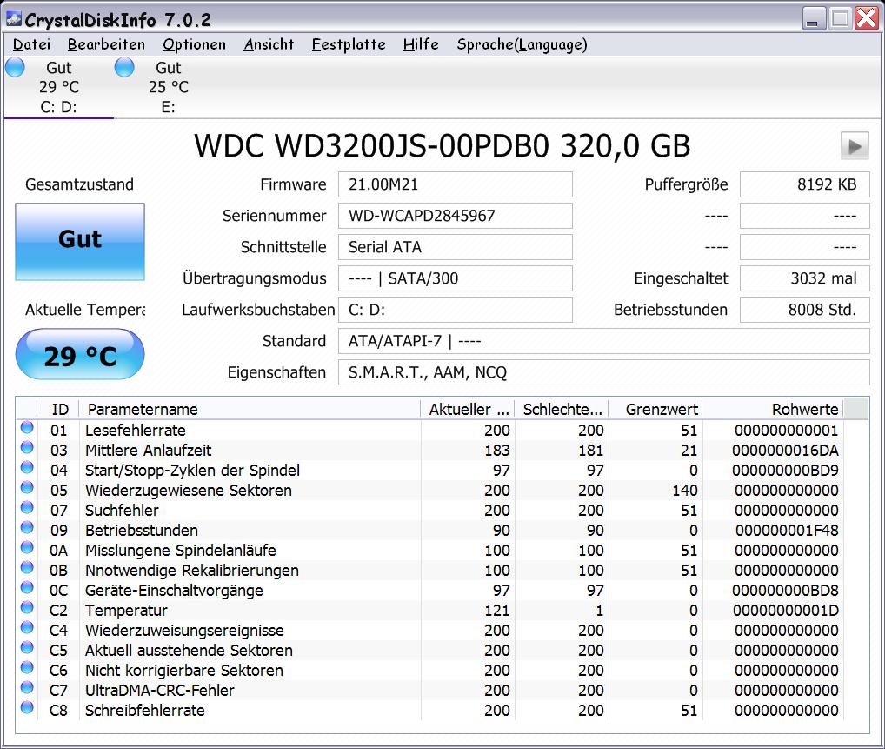Click status icon of Temperatur row

[x=27, y=608]
